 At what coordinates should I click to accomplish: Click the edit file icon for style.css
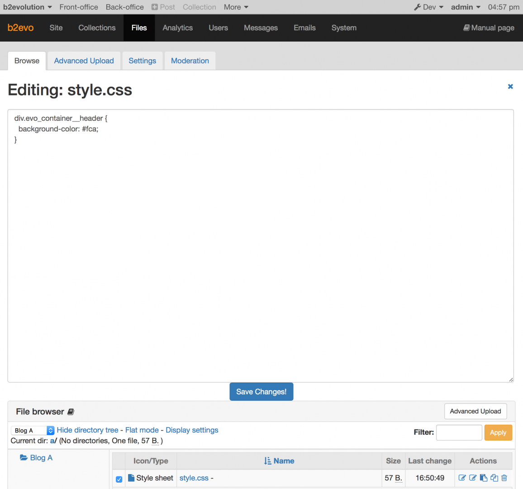(x=462, y=478)
